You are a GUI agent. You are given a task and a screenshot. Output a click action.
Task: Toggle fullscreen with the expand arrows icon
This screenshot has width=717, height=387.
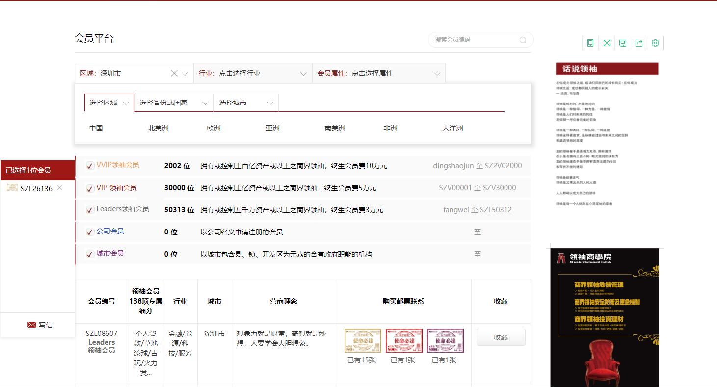pyautogui.click(x=607, y=43)
